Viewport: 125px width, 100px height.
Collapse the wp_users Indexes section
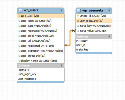point(61,65)
